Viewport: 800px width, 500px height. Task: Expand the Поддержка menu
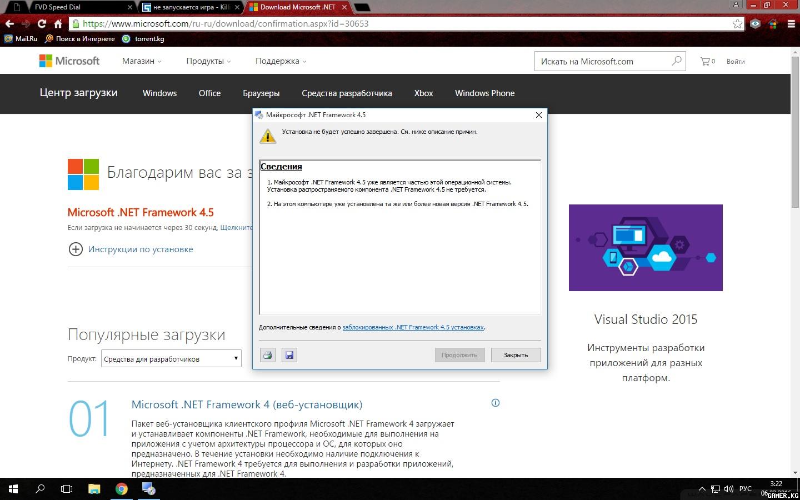coord(281,61)
